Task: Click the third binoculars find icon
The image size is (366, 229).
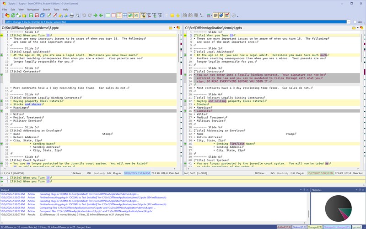Action: tap(196, 16)
